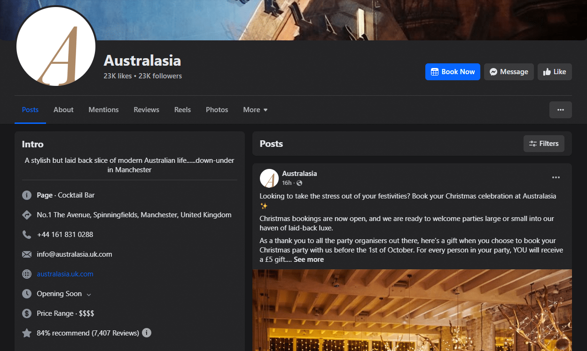Click the star icon beside recommendations
This screenshot has height=351, width=587.
tap(27, 333)
